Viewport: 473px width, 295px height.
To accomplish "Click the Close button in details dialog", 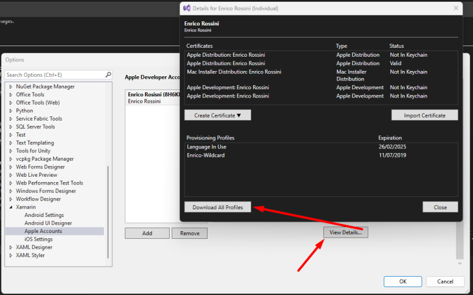I will point(440,208).
